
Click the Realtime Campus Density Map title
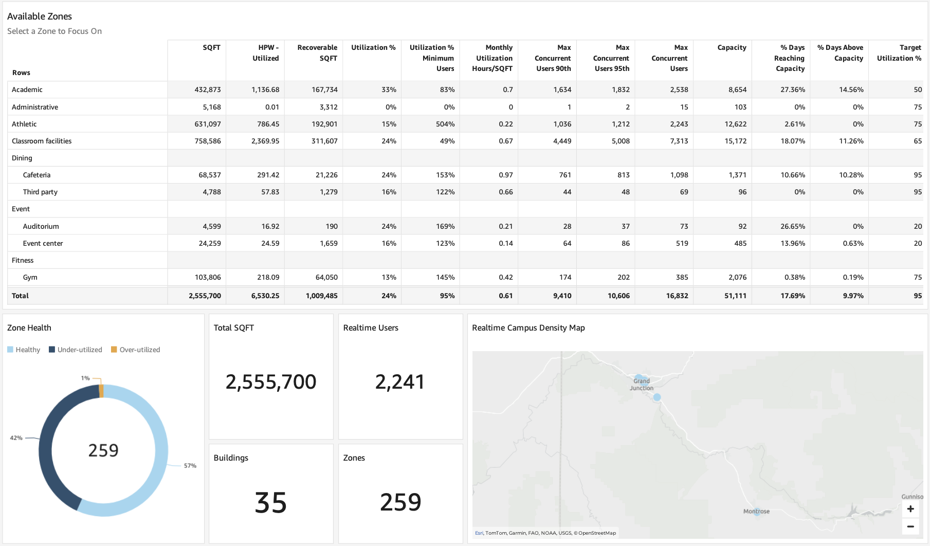point(528,328)
